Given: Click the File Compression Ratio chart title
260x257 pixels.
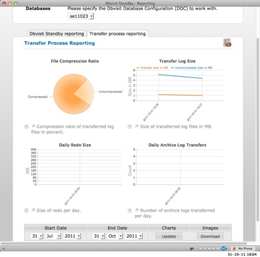Looking at the screenshot, I should point(75,61).
